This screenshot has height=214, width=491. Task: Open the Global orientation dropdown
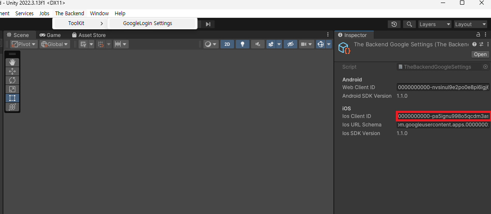point(55,45)
